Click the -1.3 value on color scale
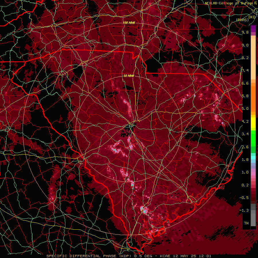The height and width of the screenshot is (258, 258). [x=244, y=210]
